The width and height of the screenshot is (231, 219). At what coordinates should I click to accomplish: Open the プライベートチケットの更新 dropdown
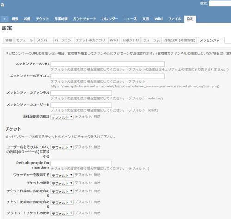click(62, 213)
